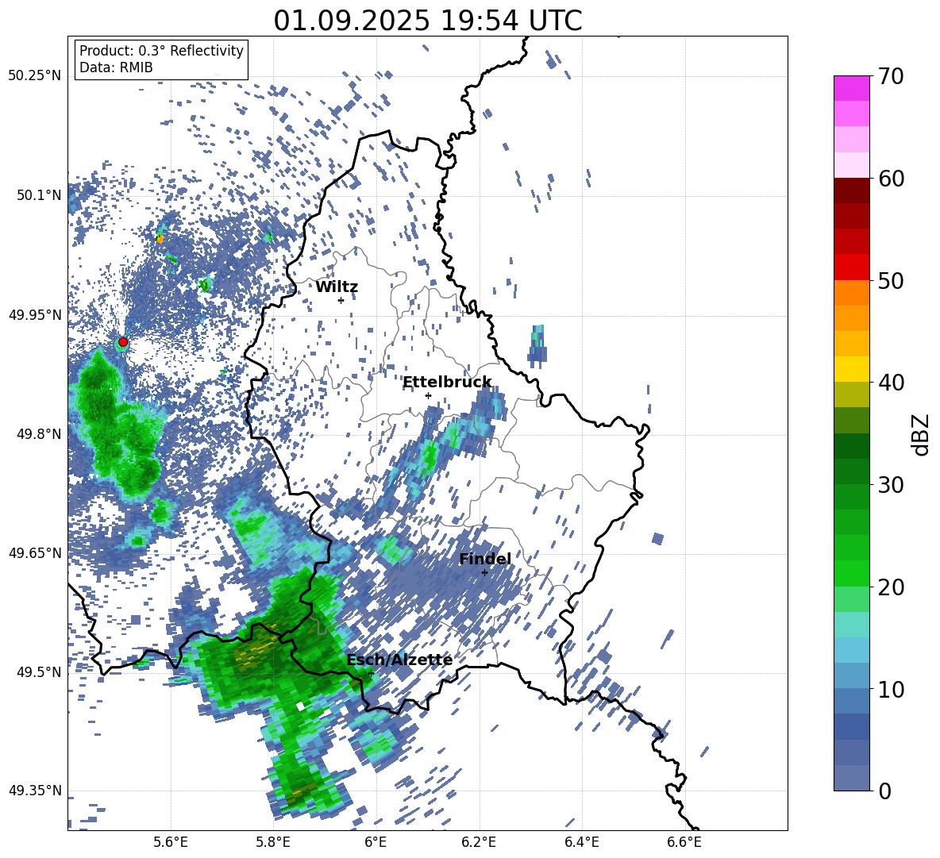
Task: Click the 50 value on the colorbar
Action: (x=891, y=281)
